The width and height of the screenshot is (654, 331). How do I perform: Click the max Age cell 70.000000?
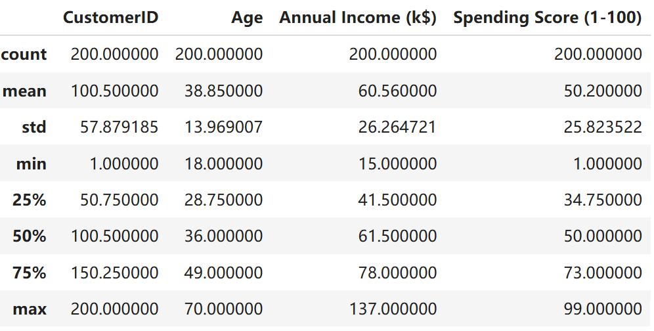pos(223,309)
